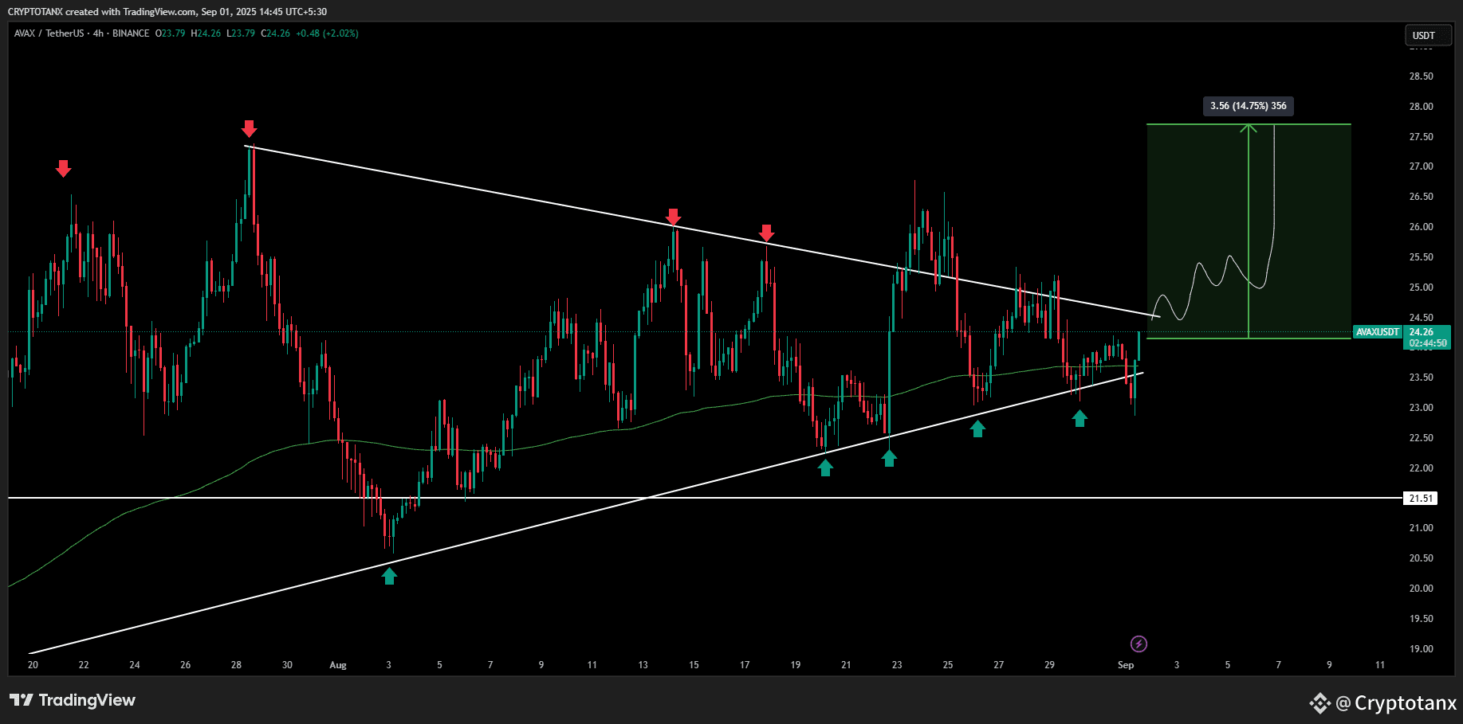Select the 21.51 horizontal line price label
1463x724 pixels.
1420,499
